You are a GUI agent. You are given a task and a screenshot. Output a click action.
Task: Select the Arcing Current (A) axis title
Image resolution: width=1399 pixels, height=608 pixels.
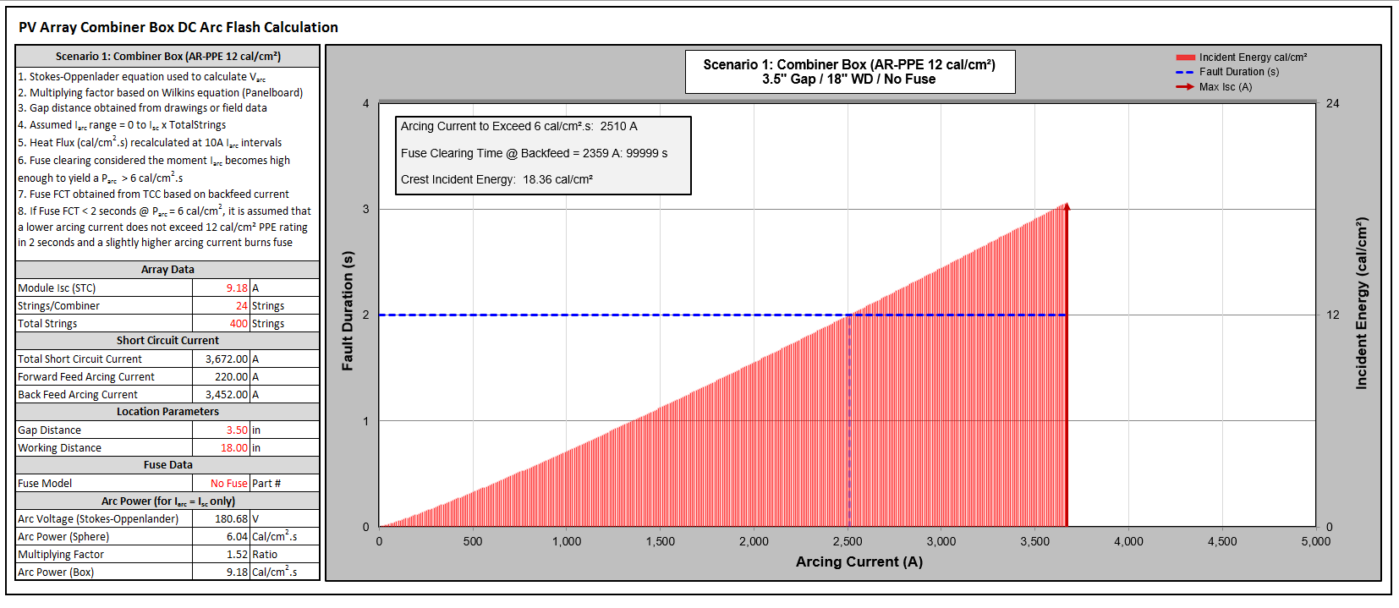pyautogui.click(x=859, y=561)
